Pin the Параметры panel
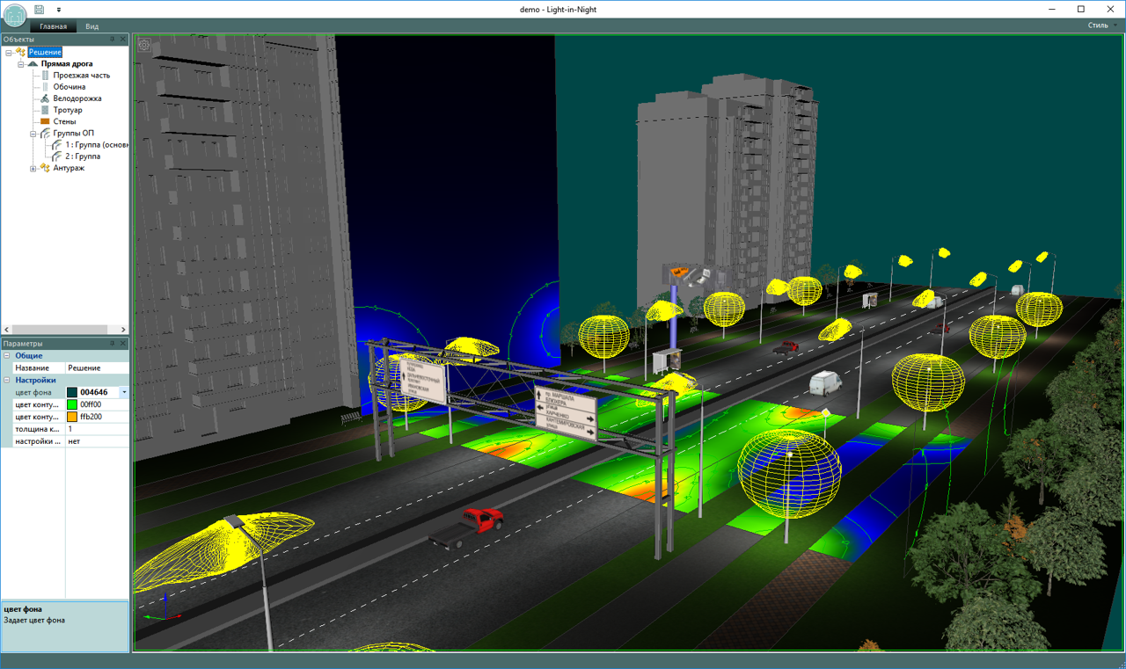Screen dimensions: 1126x669 click(113, 344)
